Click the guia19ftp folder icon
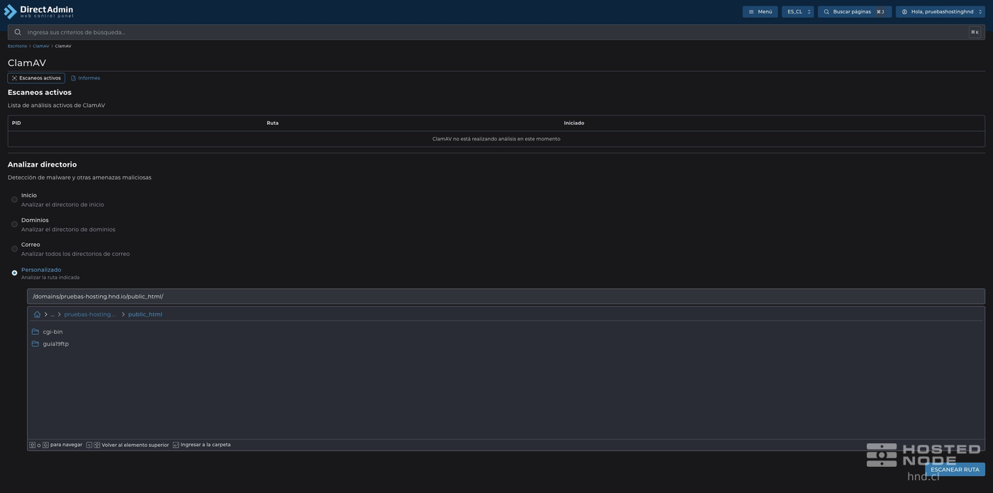This screenshot has width=993, height=493. (x=35, y=344)
